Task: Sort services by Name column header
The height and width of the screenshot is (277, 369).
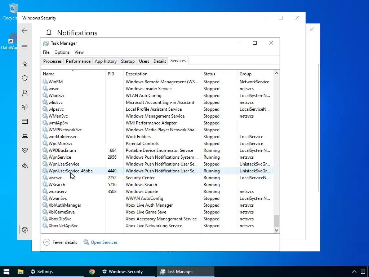Action: pyautogui.click(x=73, y=74)
